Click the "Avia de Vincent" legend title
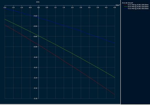 [x=127, y=3]
